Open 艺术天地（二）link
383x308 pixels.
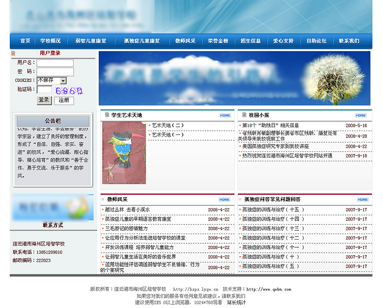click(168, 125)
